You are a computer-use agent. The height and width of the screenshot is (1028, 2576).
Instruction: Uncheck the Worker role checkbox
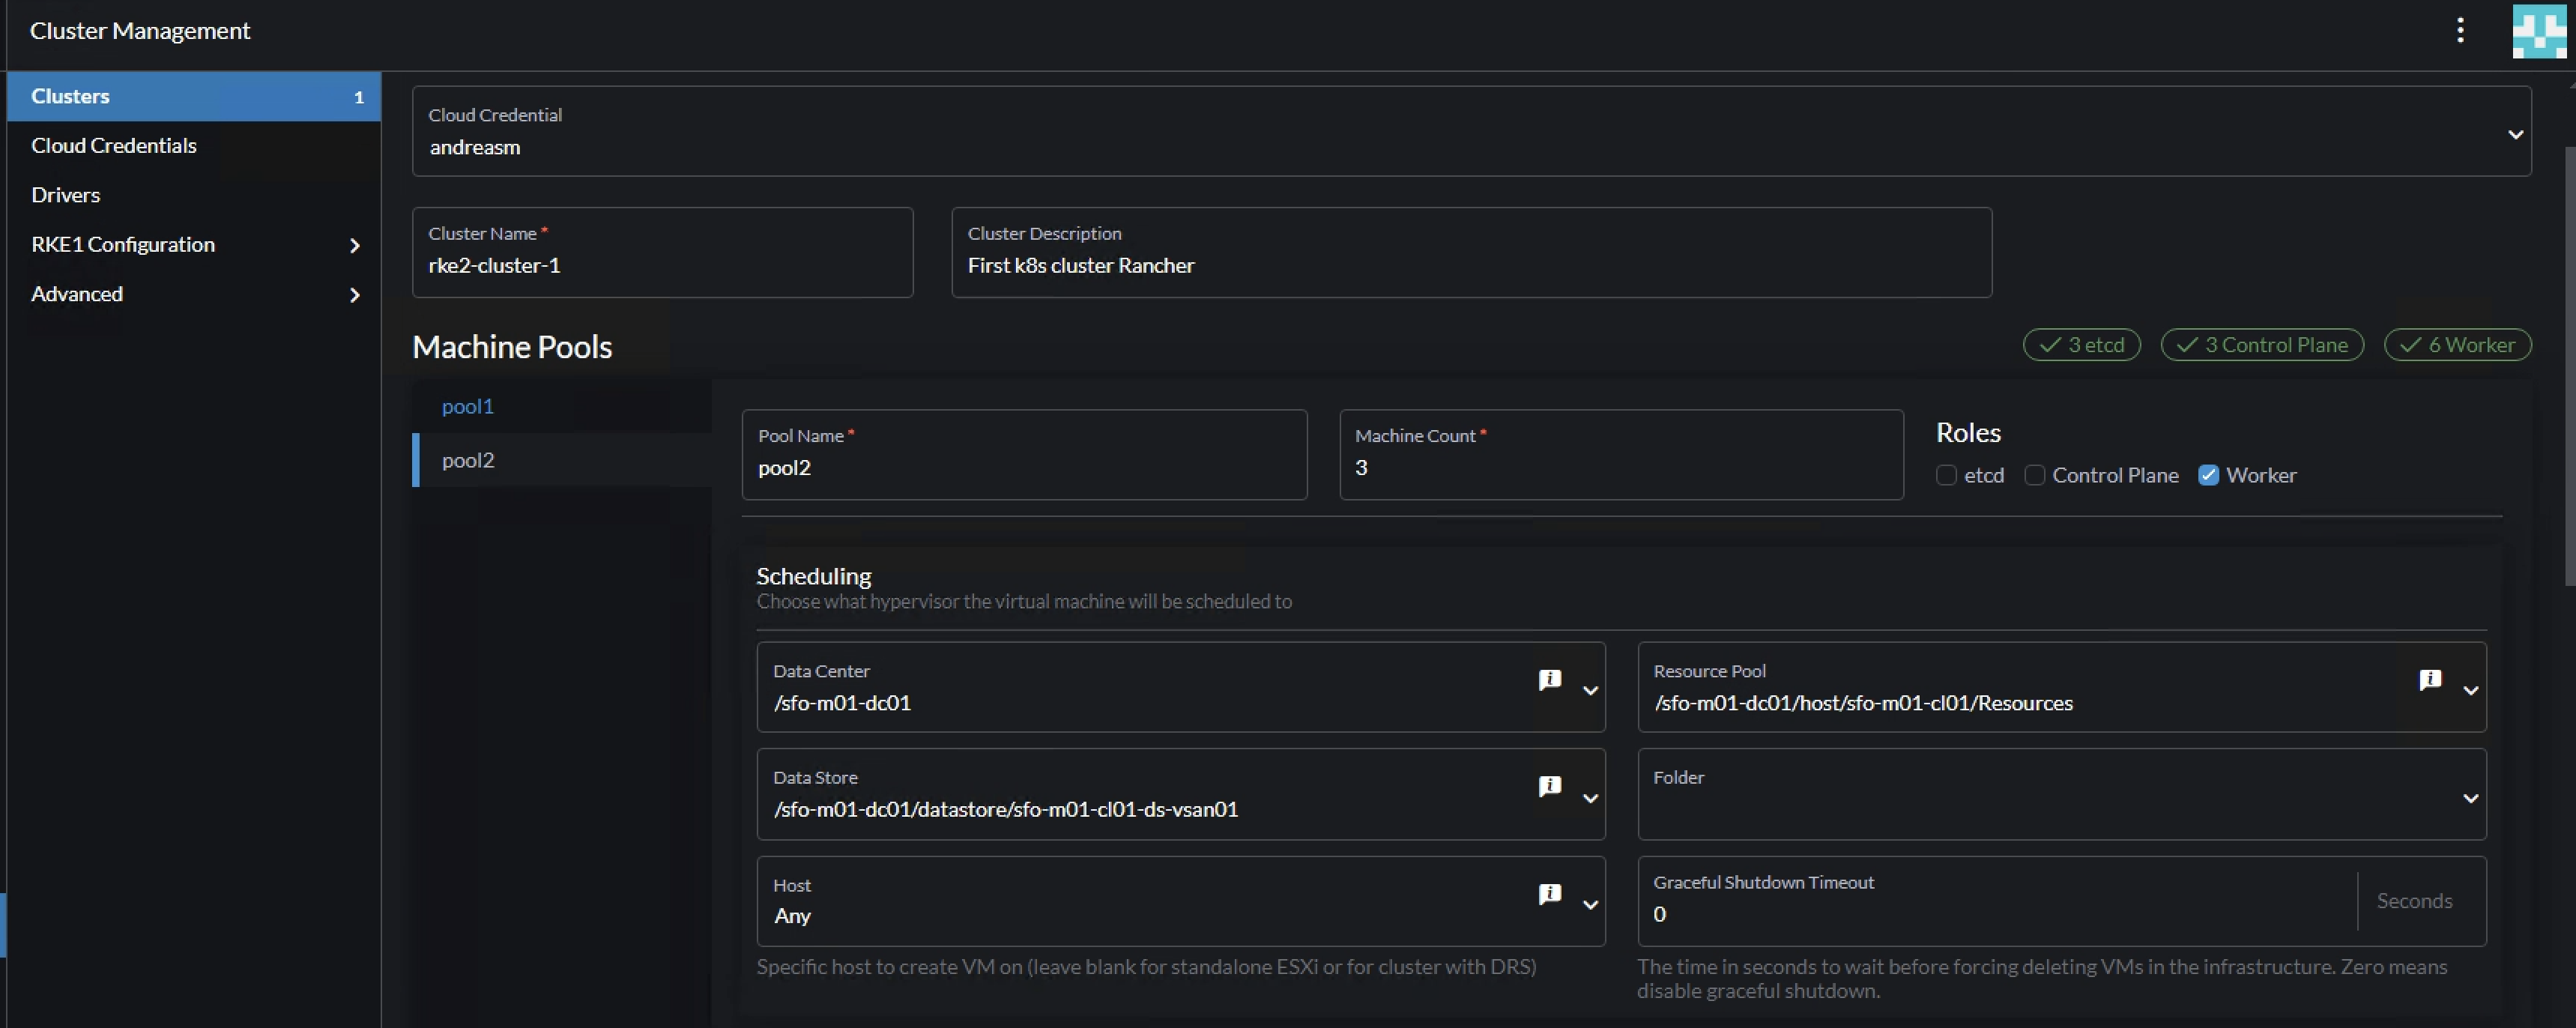click(2208, 475)
